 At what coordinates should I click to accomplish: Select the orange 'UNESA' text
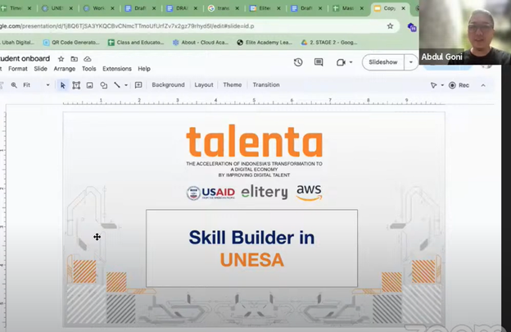pos(251,260)
